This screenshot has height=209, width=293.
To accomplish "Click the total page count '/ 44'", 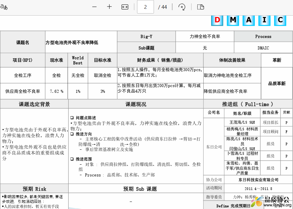I will pyautogui.click(x=162, y=7).
